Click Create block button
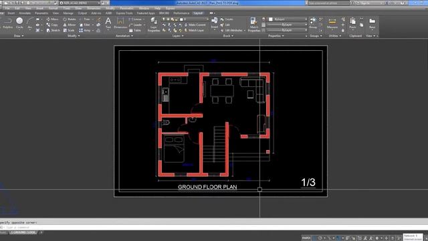 (x=227, y=19)
